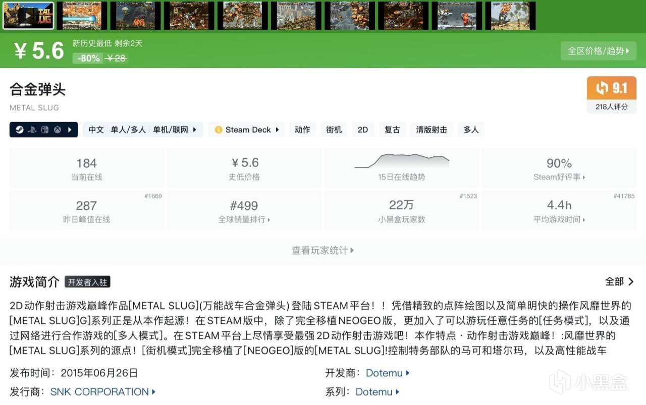Open the 全区价格/趋势 regional price trends
Viewport: 646px width, 405px height.
tap(599, 51)
